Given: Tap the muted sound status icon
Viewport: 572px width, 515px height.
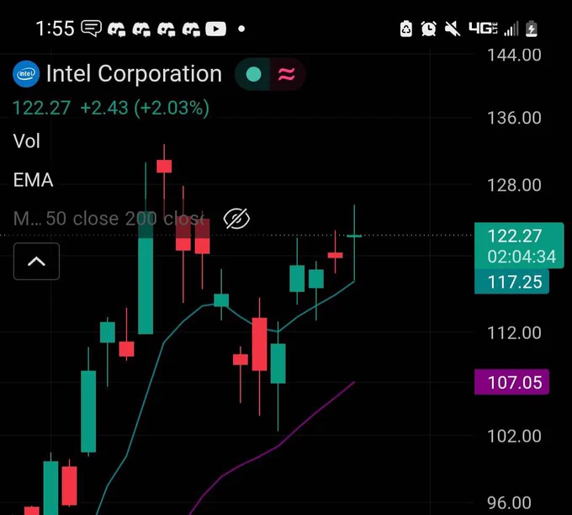Looking at the screenshot, I should click(x=453, y=29).
